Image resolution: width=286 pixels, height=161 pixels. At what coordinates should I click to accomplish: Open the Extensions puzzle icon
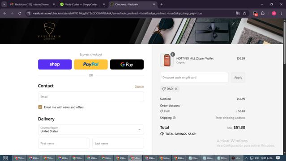point(263,13)
